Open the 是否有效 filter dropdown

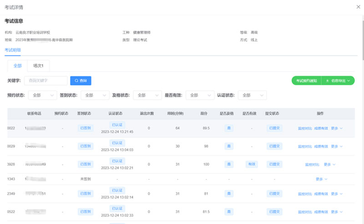(198, 95)
